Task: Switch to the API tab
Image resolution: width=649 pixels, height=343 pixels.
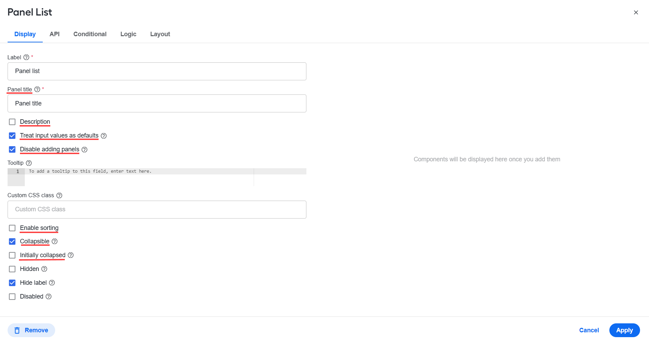Action: click(x=54, y=34)
